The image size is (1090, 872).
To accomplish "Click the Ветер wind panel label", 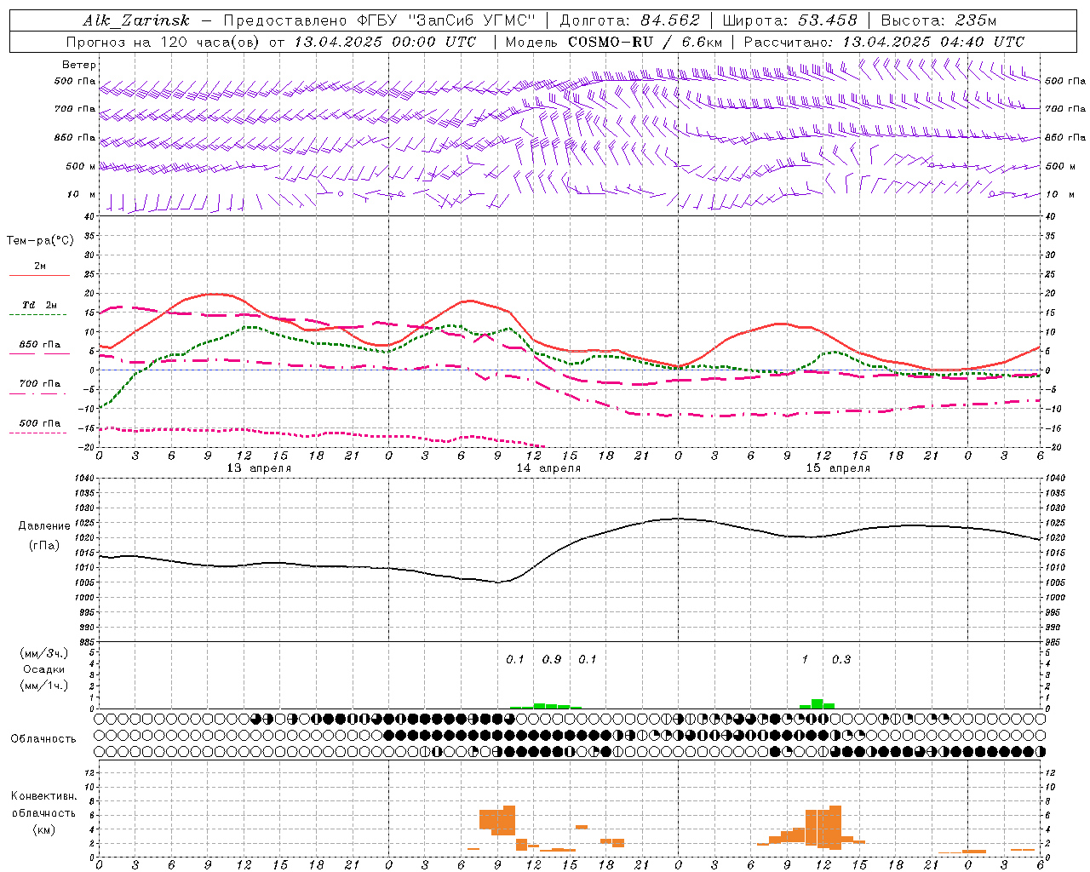I will 79,65.
